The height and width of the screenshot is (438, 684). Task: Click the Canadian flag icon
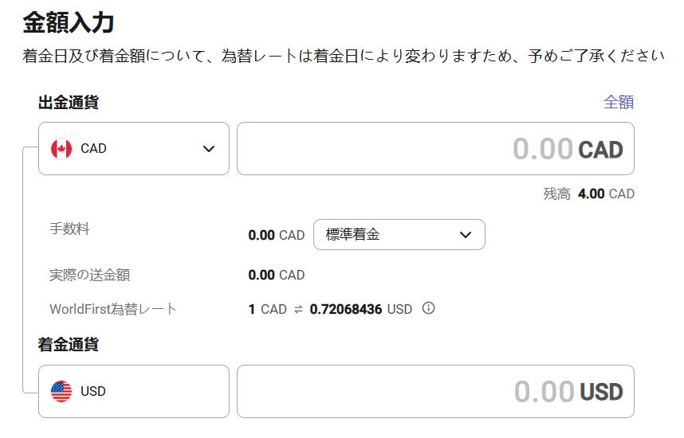click(x=61, y=149)
